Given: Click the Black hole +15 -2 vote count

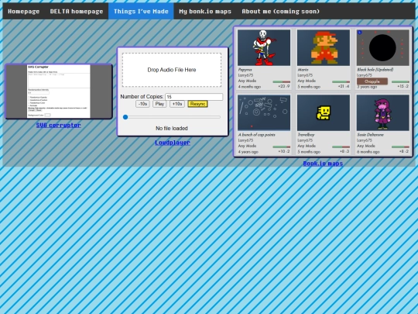Looking at the screenshot, I should (403, 87).
